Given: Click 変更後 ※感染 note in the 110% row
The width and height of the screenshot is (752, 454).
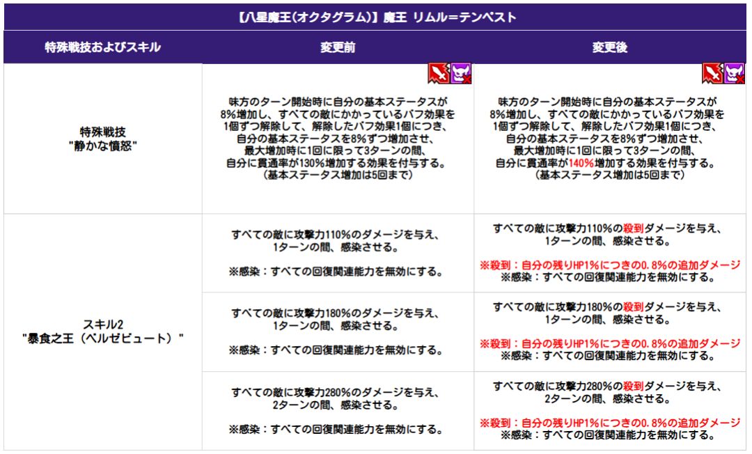Looking at the screenshot, I should (608, 277).
